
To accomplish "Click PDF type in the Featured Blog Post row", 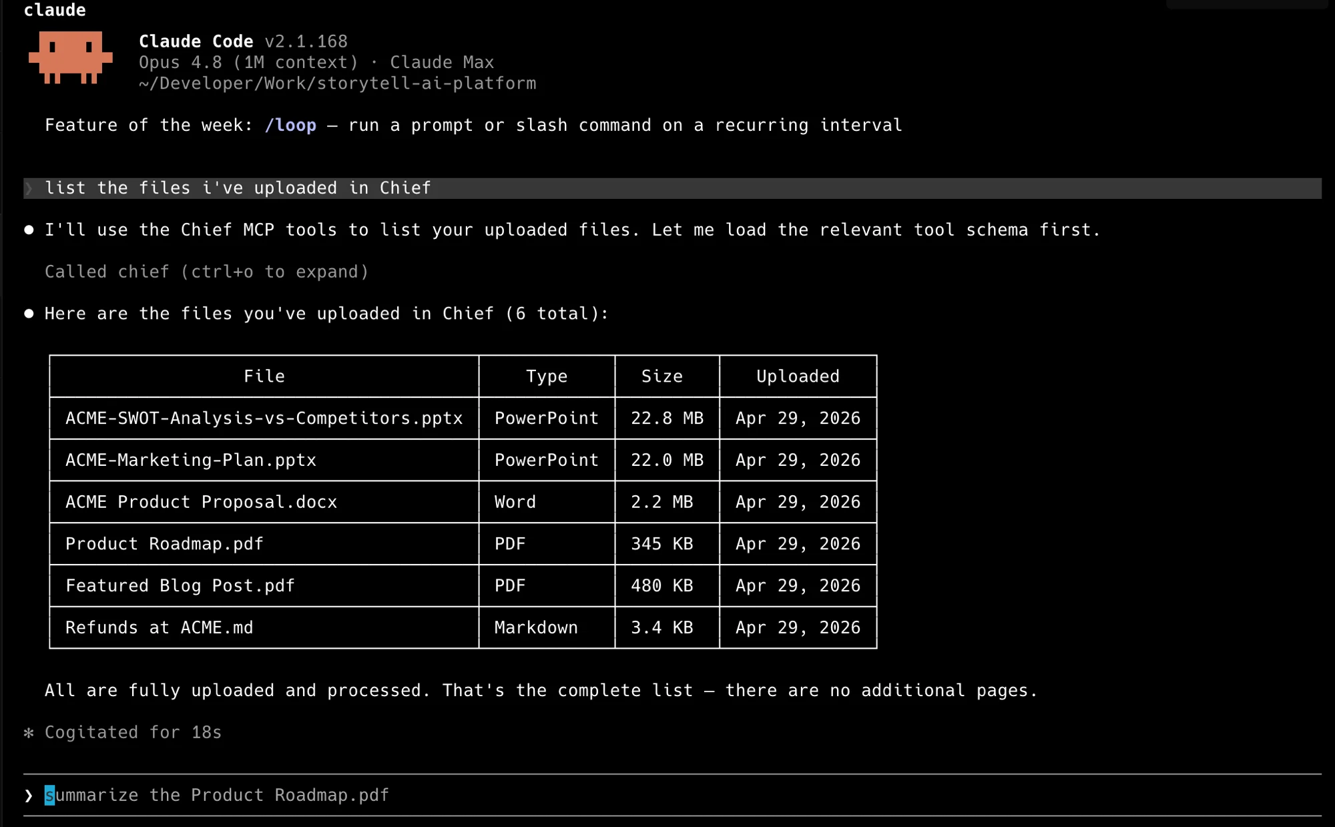I will [510, 586].
